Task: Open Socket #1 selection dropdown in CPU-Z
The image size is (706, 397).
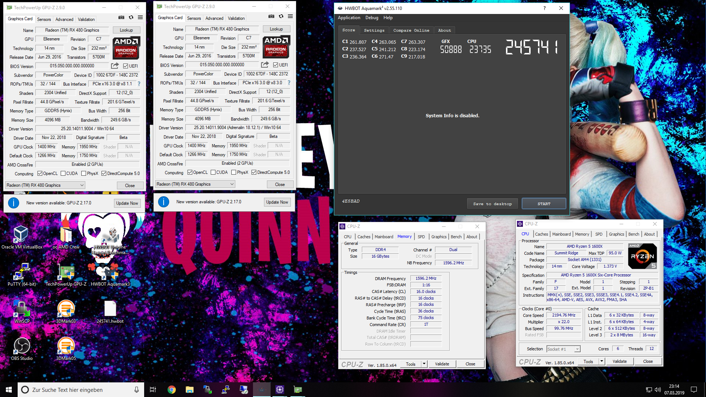Action: point(563,349)
